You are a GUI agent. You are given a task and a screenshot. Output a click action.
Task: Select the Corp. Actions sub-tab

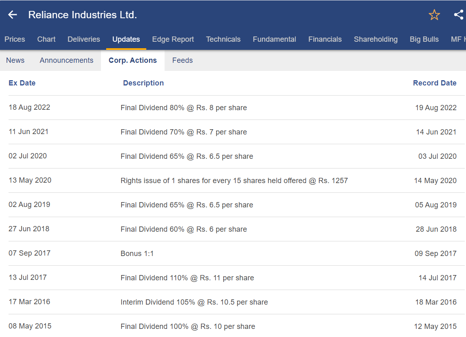133,60
